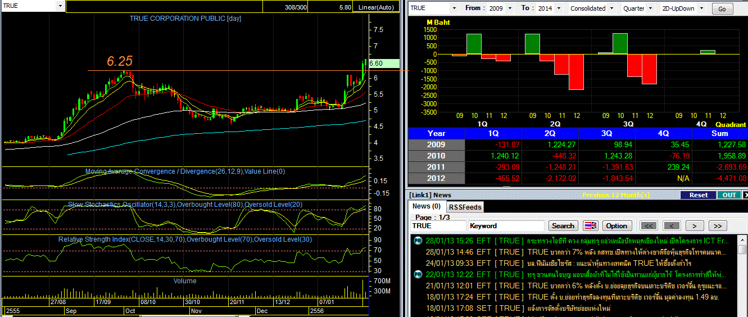Image resolution: width=748 pixels, height=317 pixels.
Task: Open the 21/01/13 12:01 EFT news item
Action: (574, 286)
